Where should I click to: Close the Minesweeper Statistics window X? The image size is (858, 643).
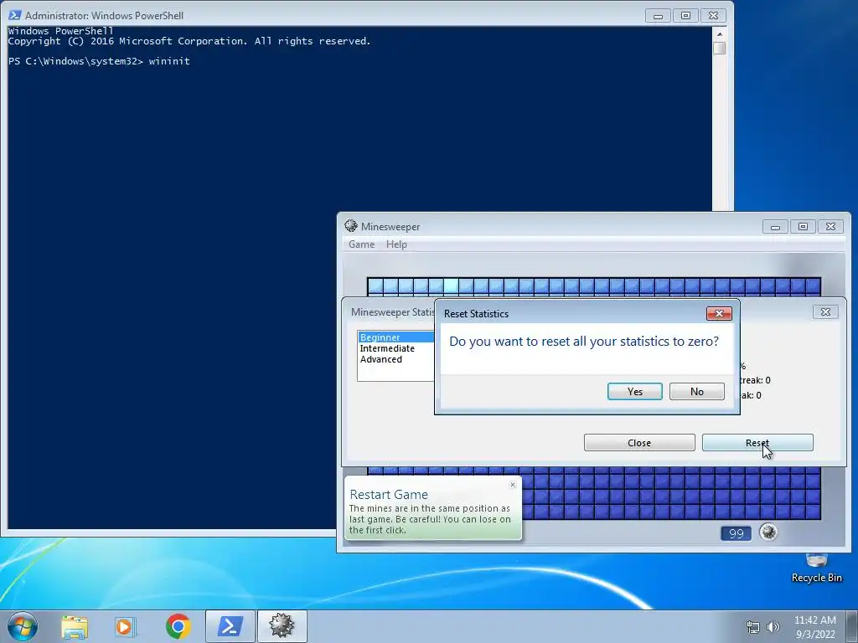(825, 311)
